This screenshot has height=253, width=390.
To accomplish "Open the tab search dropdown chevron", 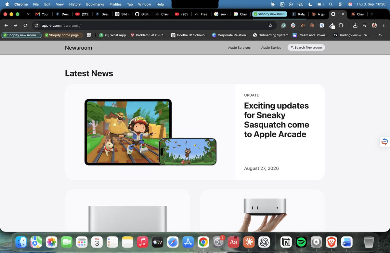I will pos(28,14).
